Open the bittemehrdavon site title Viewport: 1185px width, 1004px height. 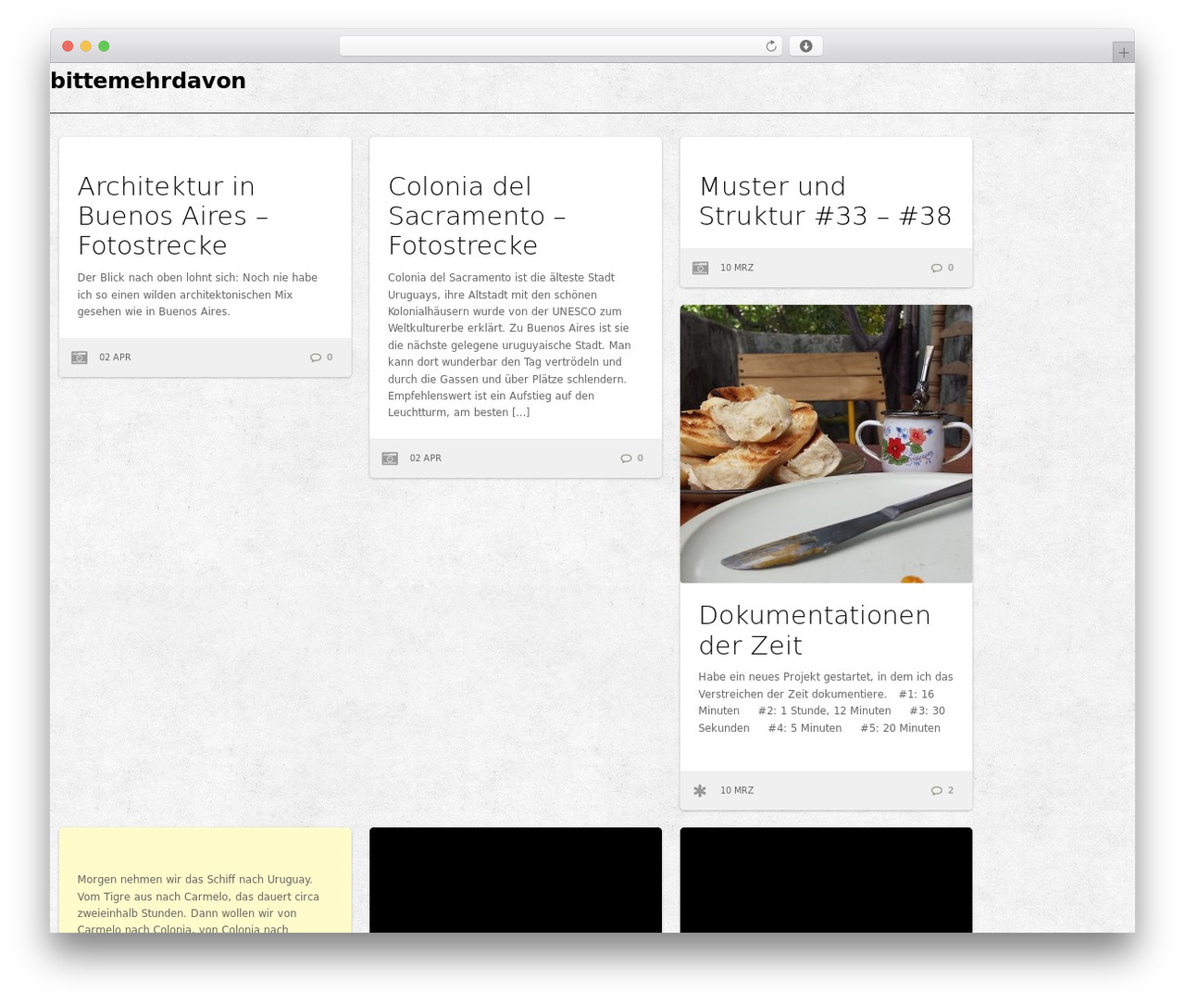pos(148,81)
